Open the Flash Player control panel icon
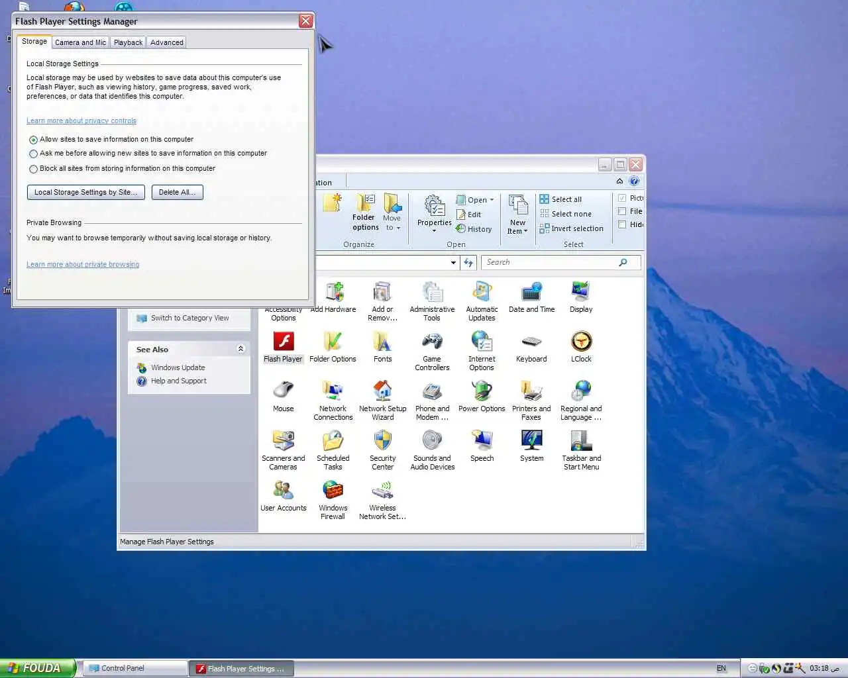 pos(284,346)
